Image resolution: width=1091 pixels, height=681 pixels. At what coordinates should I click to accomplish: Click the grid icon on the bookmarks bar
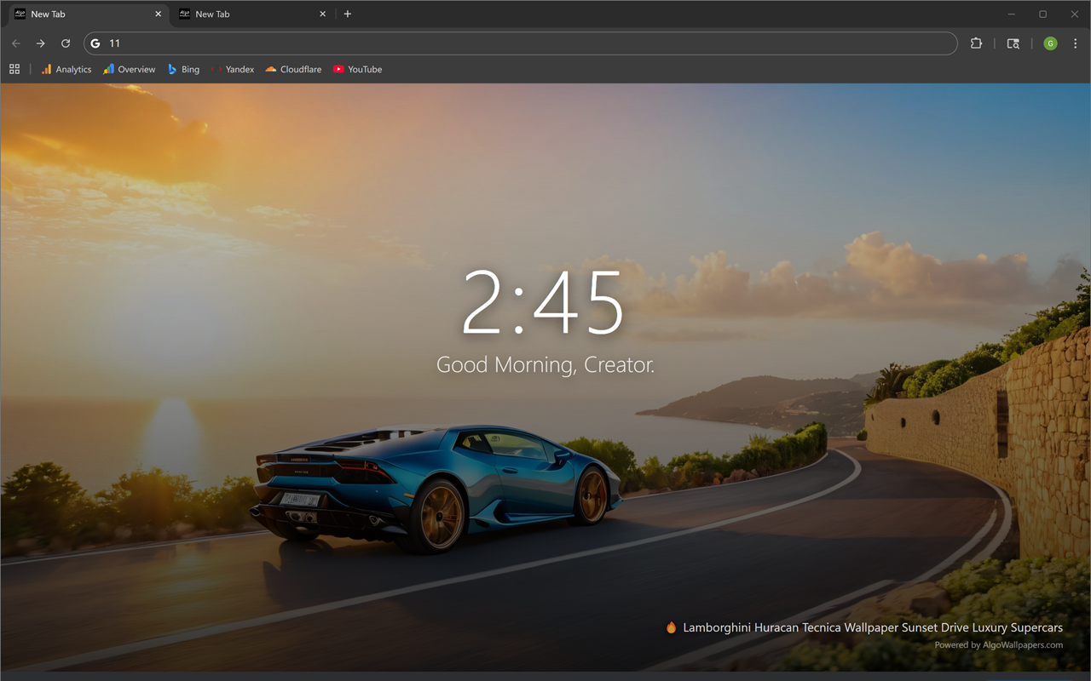pyautogui.click(x=14, y=69)
